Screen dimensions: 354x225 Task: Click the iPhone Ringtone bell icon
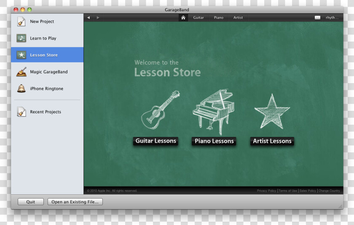[21, 88]
